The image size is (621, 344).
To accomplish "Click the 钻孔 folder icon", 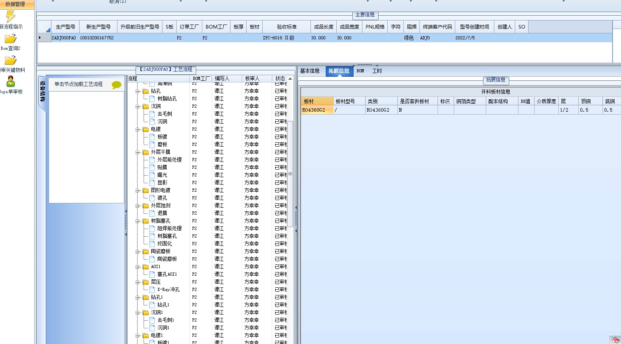I will (x=146, y=91).
